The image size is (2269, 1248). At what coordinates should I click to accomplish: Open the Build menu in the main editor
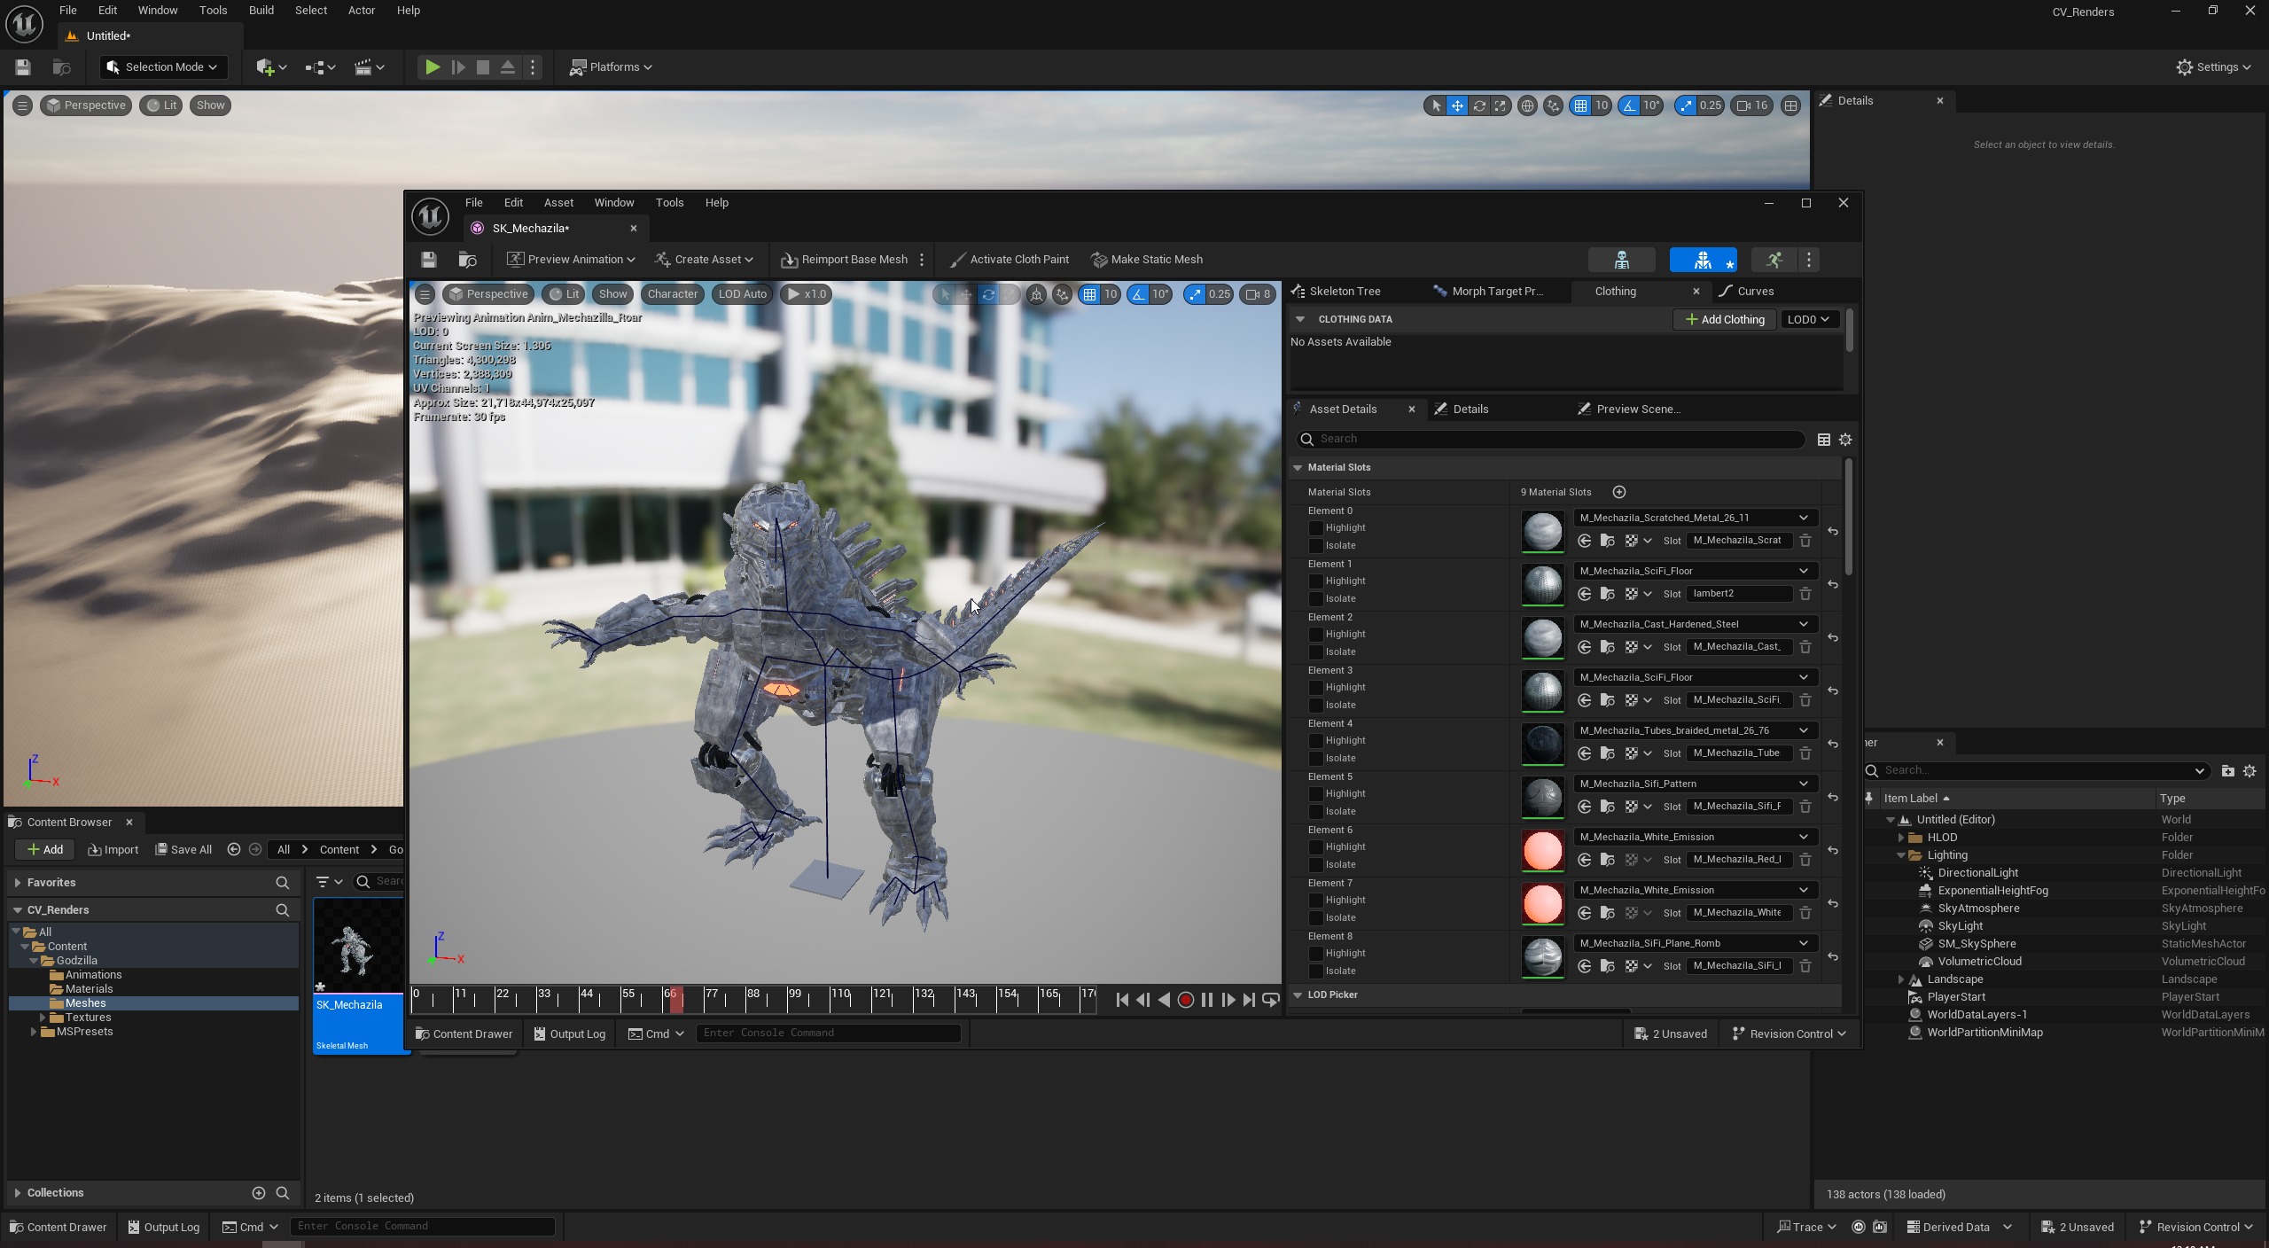pos(261,11)
